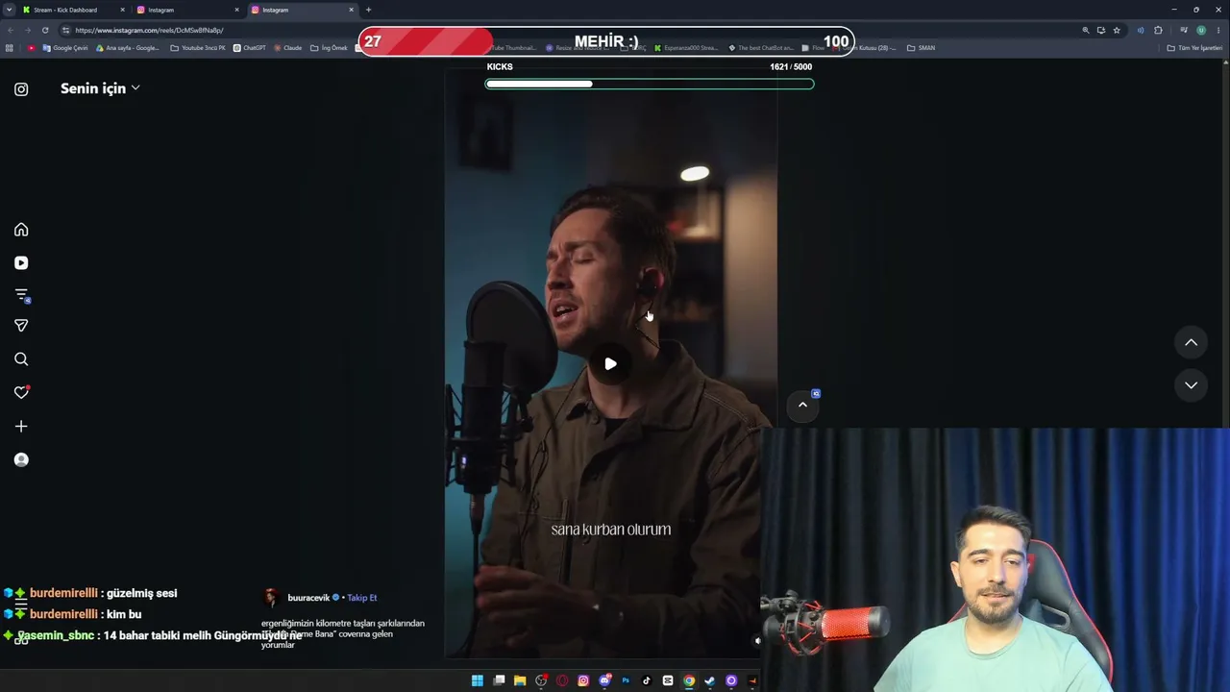The image size is (1230, 692).
Task: Open the Chrome three-dot menu
Action: 1218,30
